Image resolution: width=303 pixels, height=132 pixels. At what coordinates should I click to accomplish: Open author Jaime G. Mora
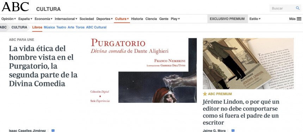click(x=214, y=131)
